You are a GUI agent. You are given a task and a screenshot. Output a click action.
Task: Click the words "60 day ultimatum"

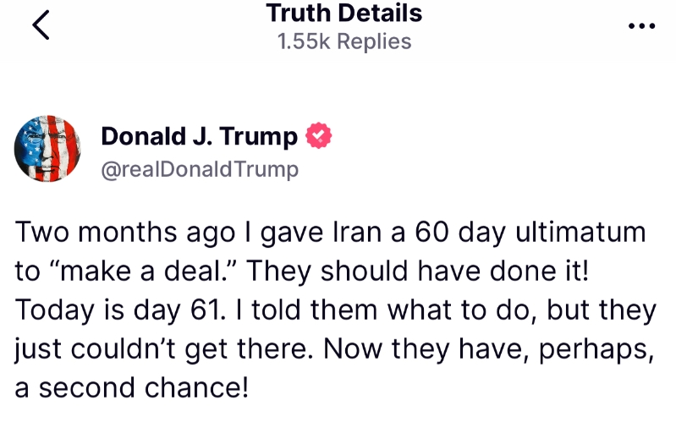pos(530,233)
